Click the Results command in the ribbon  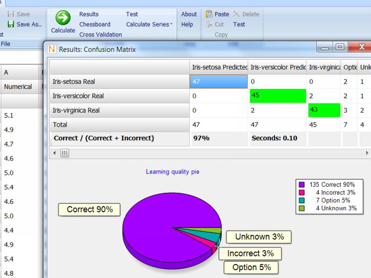pos(89,14)
